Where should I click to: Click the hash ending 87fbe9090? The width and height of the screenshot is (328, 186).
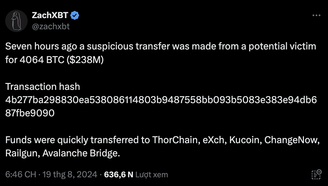(x=30, y=113)
